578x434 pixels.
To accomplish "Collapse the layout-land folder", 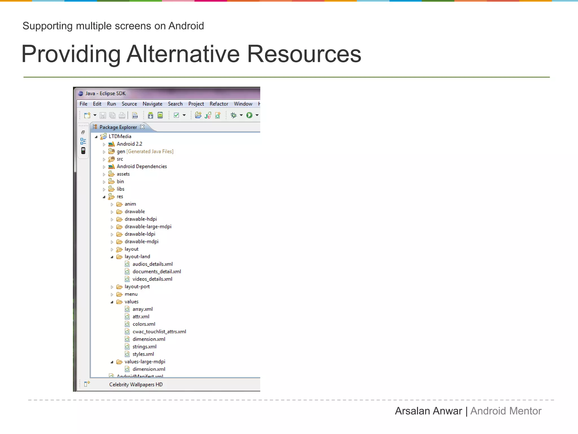I will point(112,257).
